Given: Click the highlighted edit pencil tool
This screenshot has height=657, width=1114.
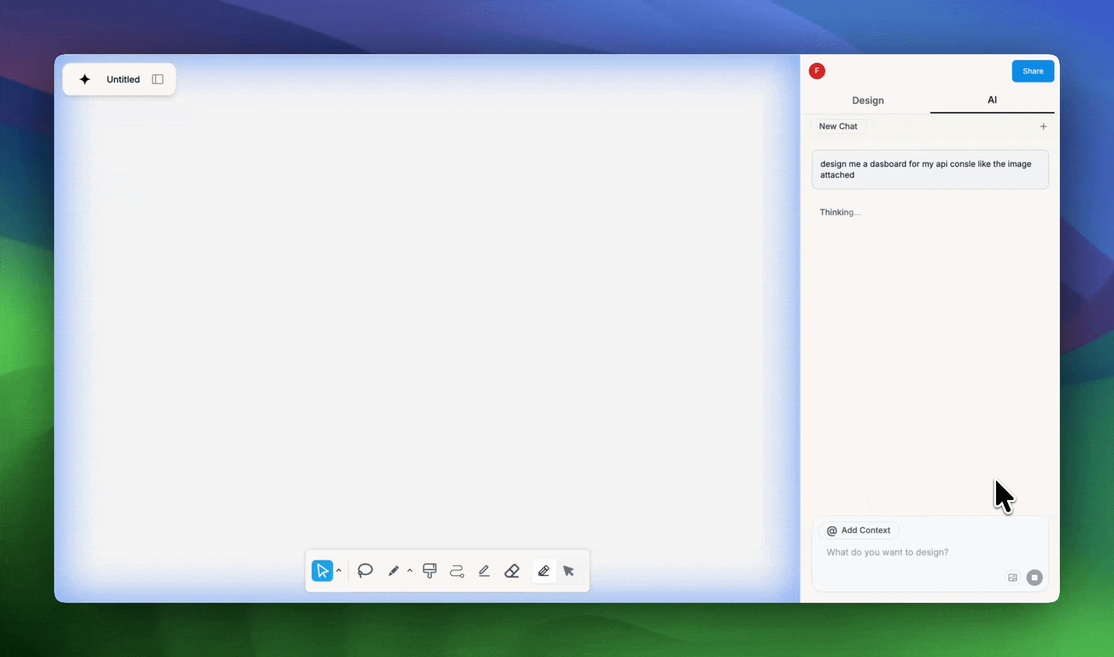Looking at the screenshot, I should [544, 571].
